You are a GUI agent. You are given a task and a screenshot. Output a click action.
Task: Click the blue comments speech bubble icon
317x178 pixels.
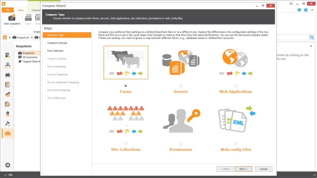click(x=299, y=10)
